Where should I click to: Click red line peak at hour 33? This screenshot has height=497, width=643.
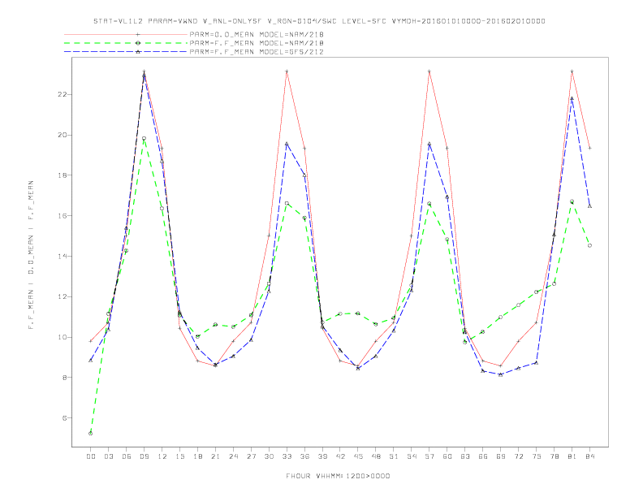click(x=287, y=71)
